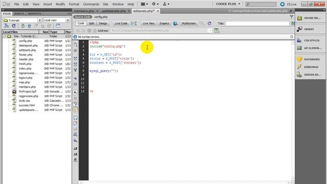
Task: Select style.css in the file list
Action: click(24, 101)
